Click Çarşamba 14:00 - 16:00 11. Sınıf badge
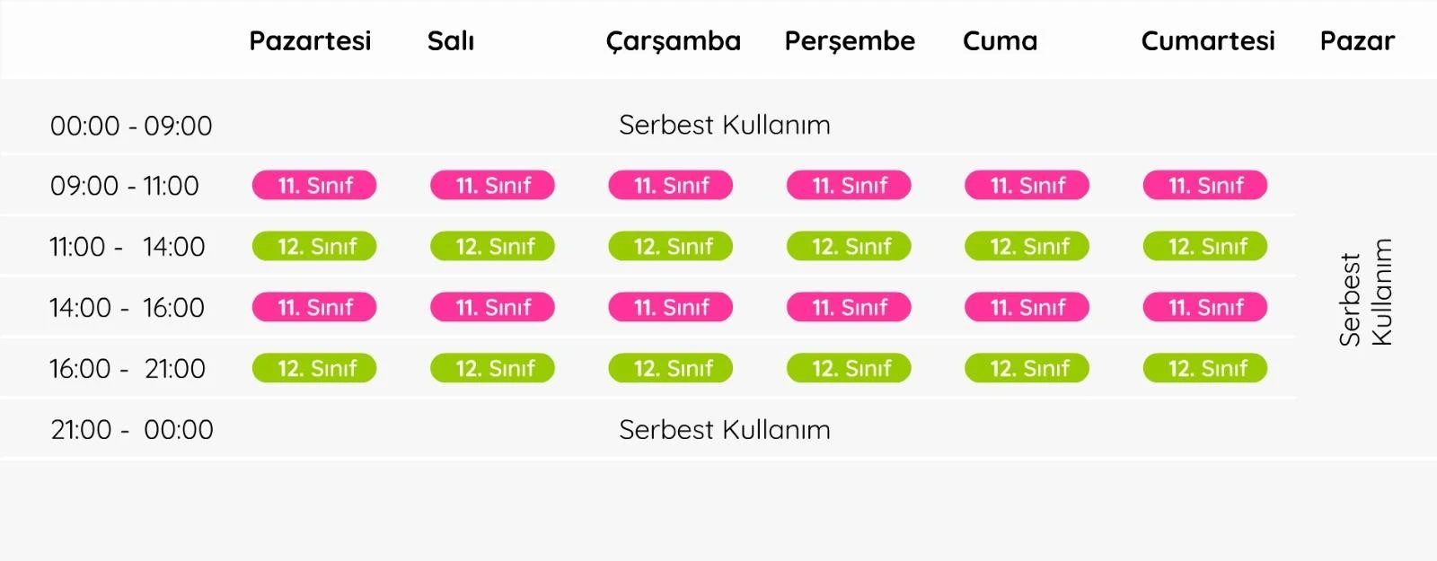The height and width of the screenshot is (561, 1437). pos(670,308)
